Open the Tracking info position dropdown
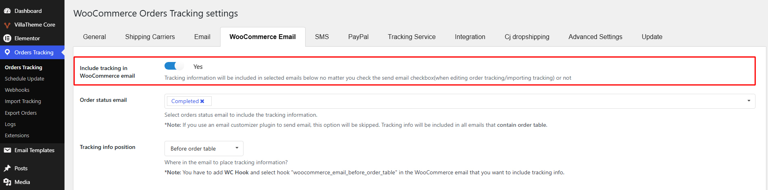The width and height of the screenshot is (768, 190). pos(204,149)
